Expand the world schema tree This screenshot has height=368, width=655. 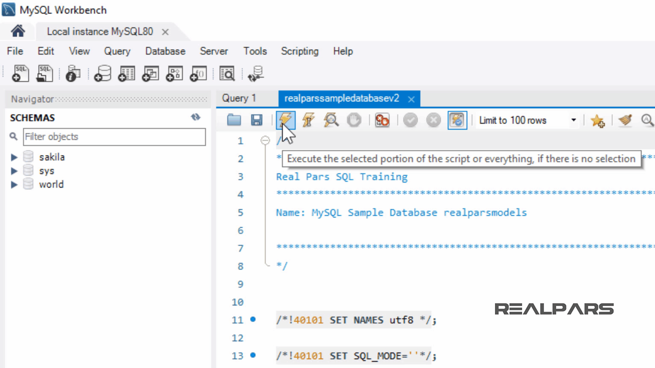[14, 185]
